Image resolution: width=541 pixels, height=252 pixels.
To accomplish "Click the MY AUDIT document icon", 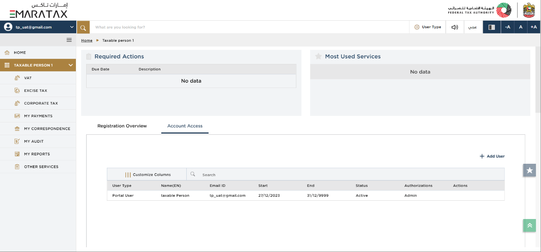I will coord(17,142).
